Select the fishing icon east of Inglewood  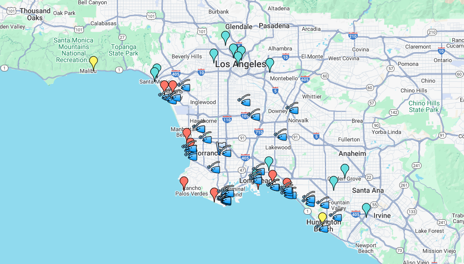point(244,101)
